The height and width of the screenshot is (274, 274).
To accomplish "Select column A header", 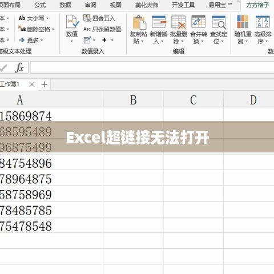I will 51,99.
